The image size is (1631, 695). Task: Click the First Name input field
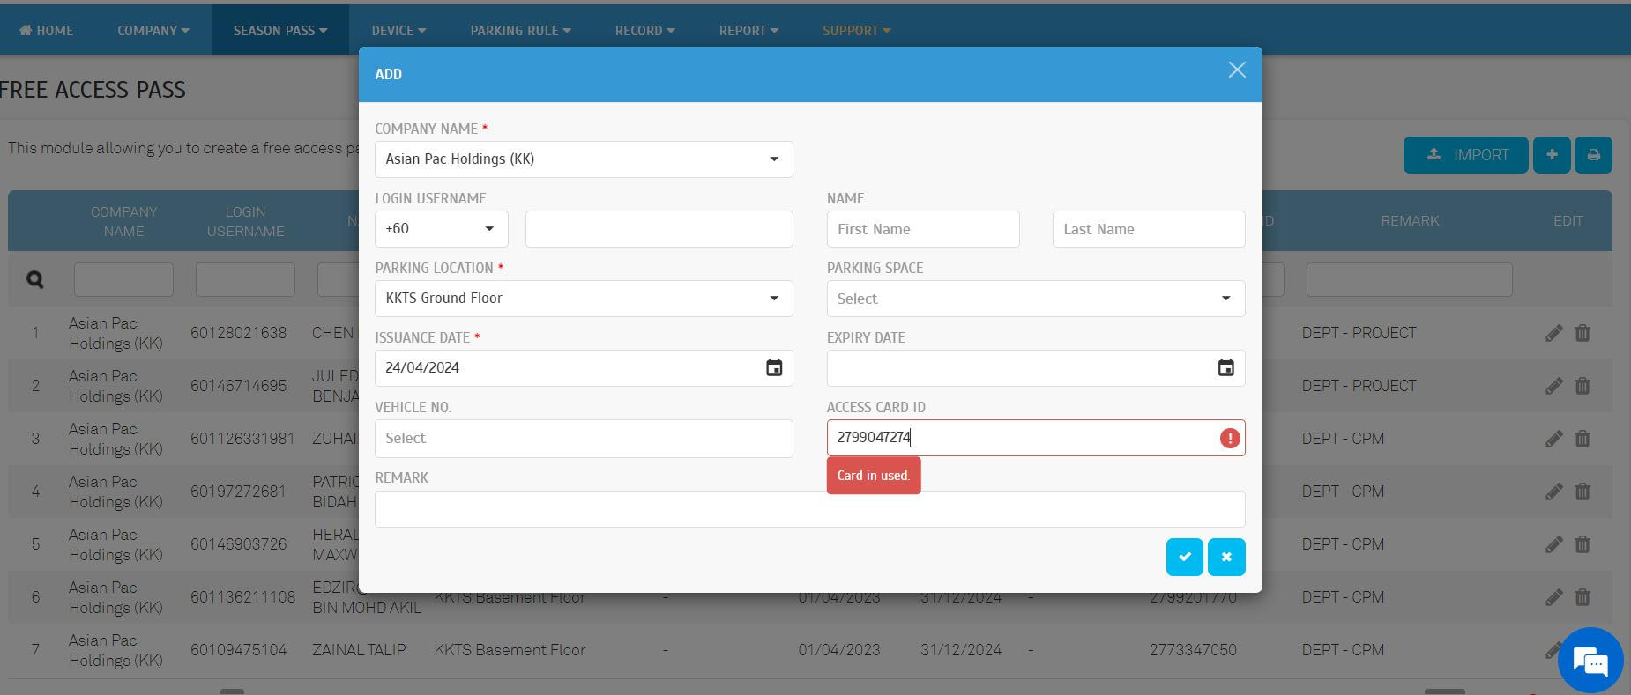pos(922,229)
